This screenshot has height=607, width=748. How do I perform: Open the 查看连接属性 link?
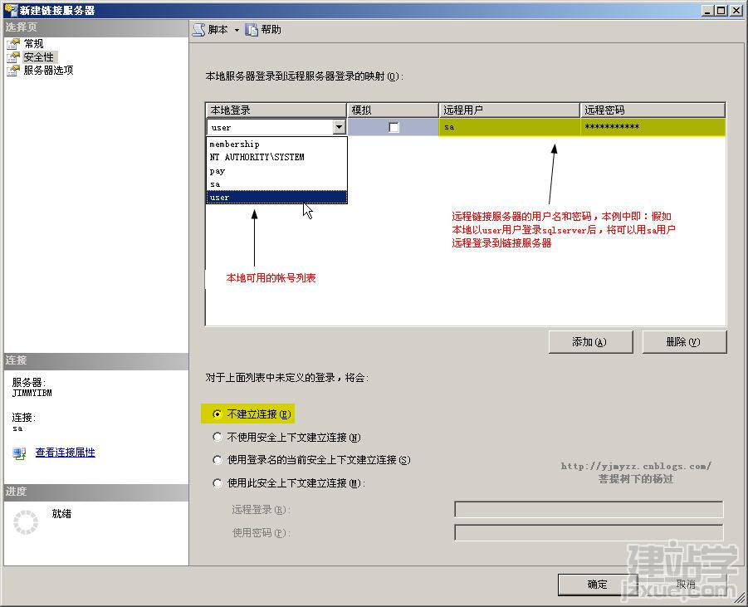pyautogui.click(x=66, y=453)
